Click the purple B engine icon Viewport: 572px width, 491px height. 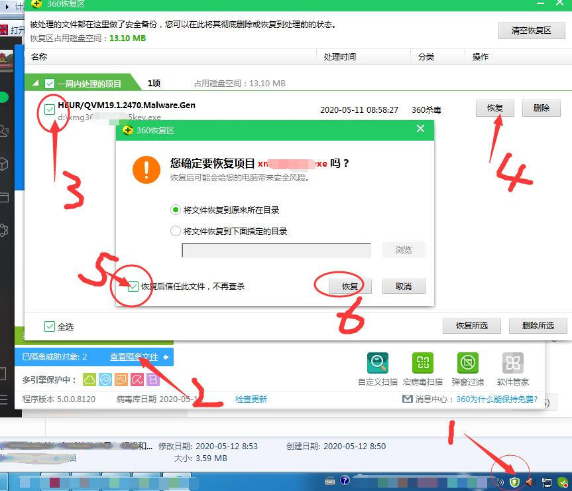coord(153,380)
